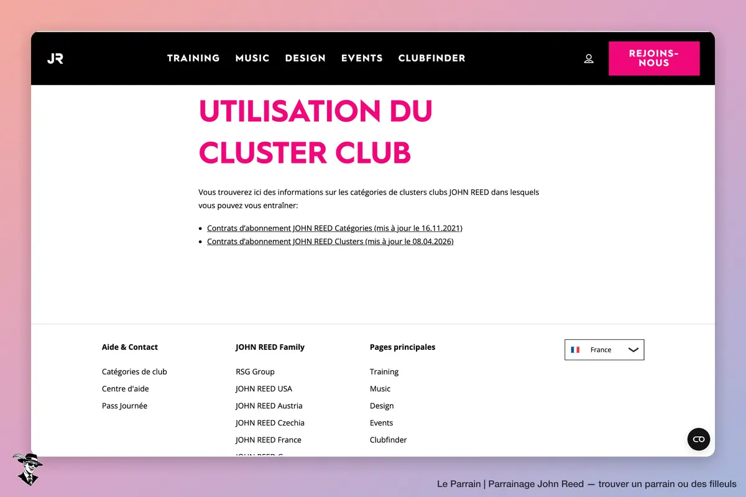Open the round chat widget icon

coord(699,439)
